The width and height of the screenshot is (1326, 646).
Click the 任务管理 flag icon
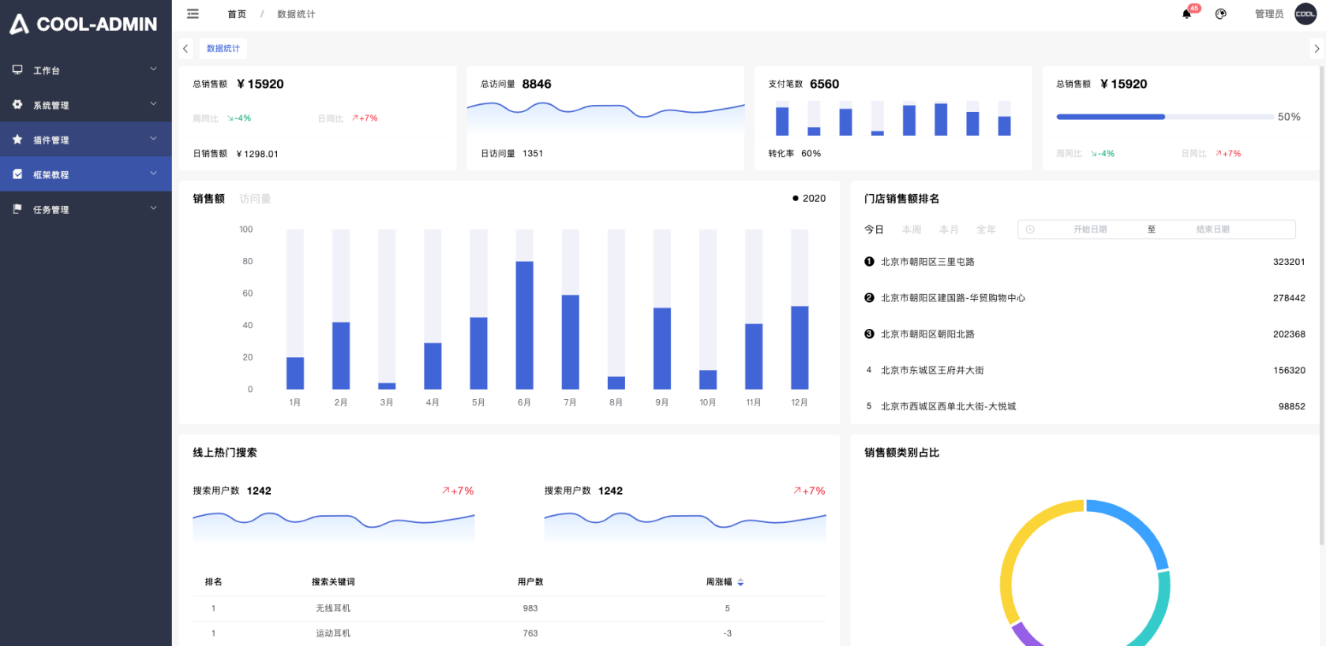coord(17,208)
